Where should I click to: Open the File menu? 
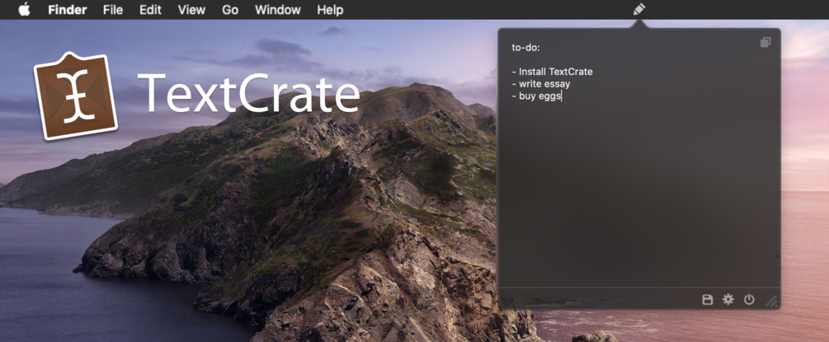113,10
